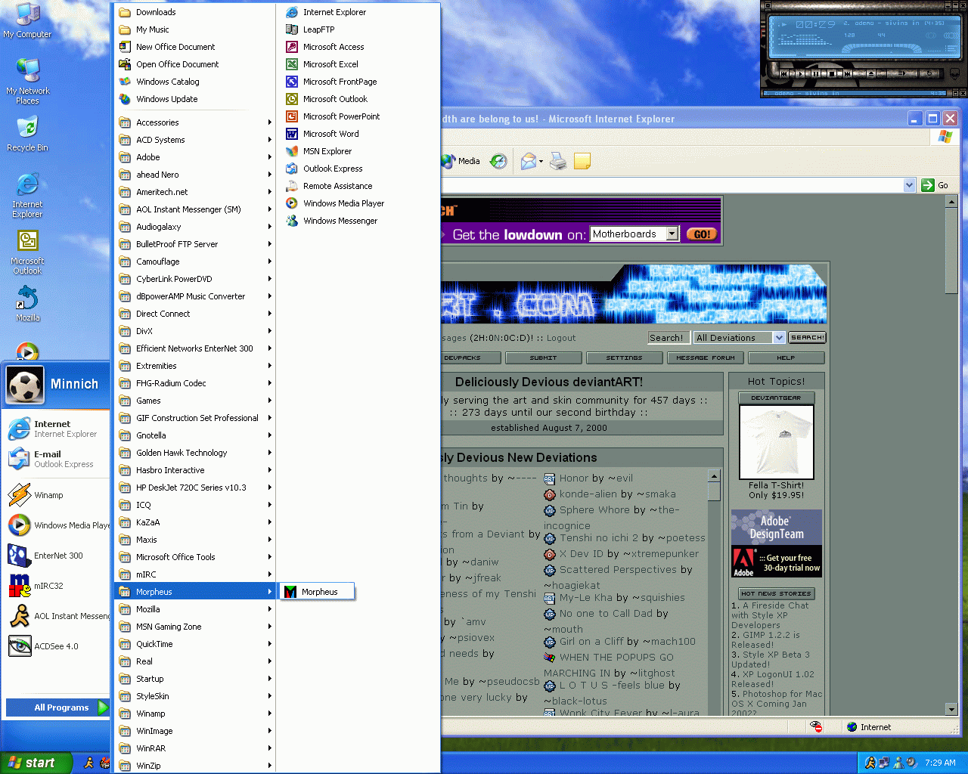Click the Fella T-Shirt thumbnail
Viewport: 968px width, 774px height.
[776, 441]
